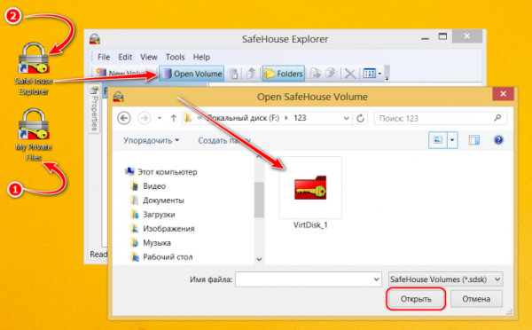The width and height of the screenshot is (532, 330).
Task: Click the SafeHouse Explorer desktop shortcut
Action: pyautogui.click(x=34, y=69)
